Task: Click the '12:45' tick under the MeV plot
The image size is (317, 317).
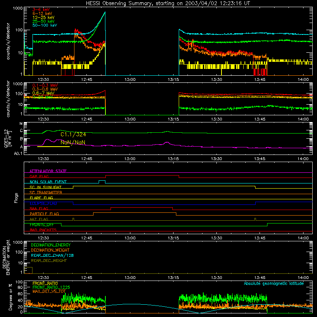Action: pyautogui.click(x=86, y=119)
